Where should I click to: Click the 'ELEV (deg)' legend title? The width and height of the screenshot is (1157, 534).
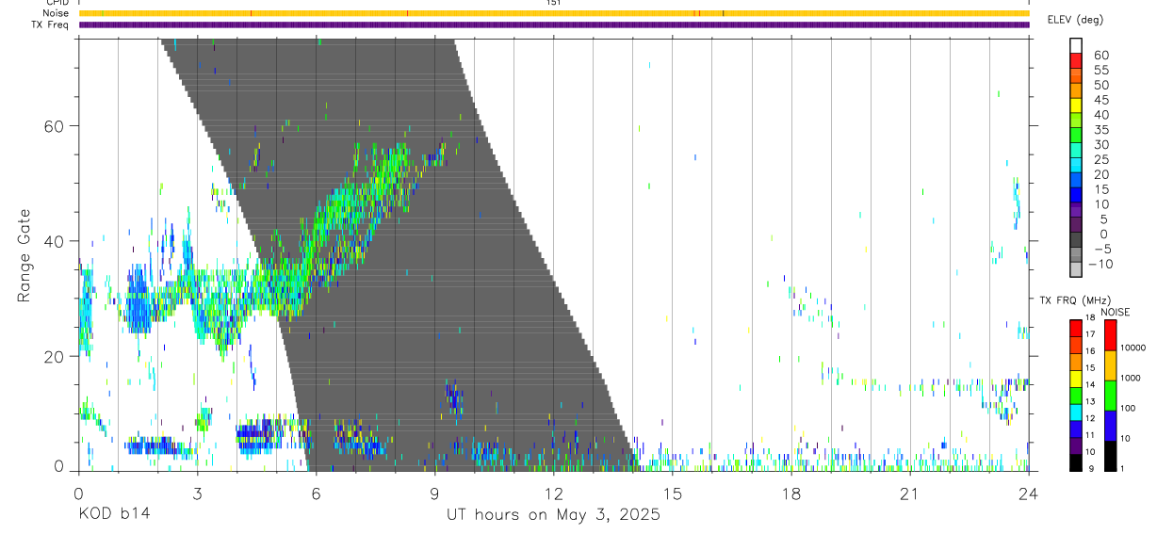click(1075, 20)
